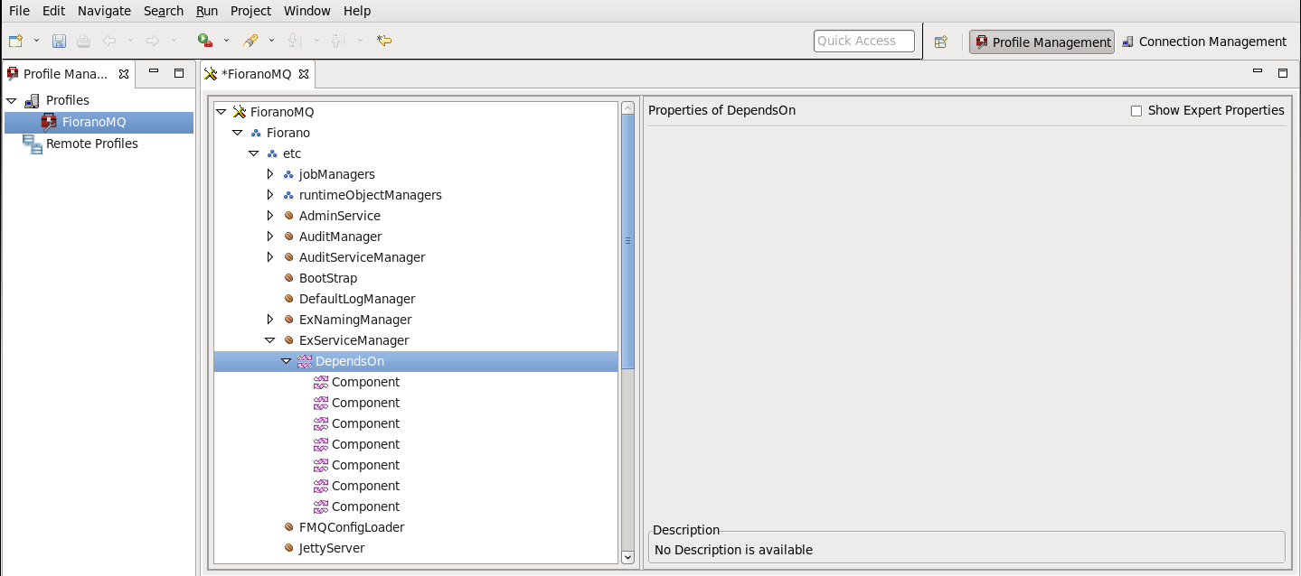Click the ExServiceManager component icon
The height and width of the screenshot is (576, 1301).
[x=289, y=340]
